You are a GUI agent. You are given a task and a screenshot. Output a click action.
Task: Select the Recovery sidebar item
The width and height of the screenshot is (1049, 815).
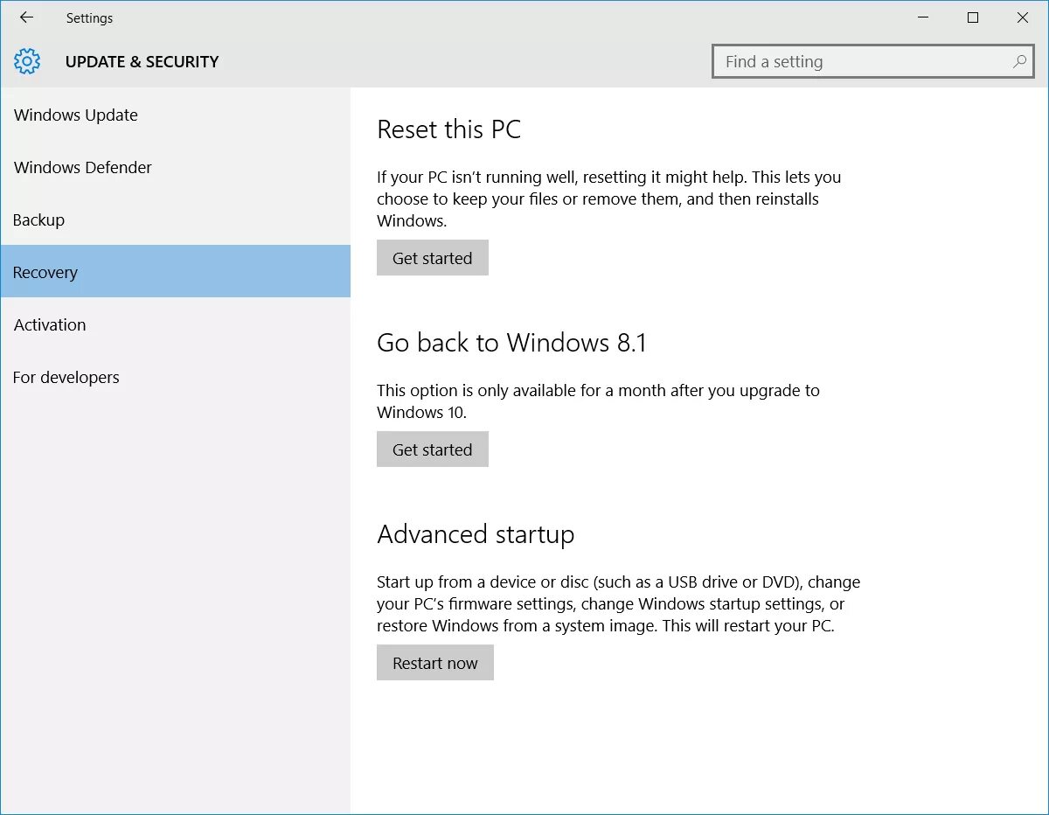click(x=45, y=273)
